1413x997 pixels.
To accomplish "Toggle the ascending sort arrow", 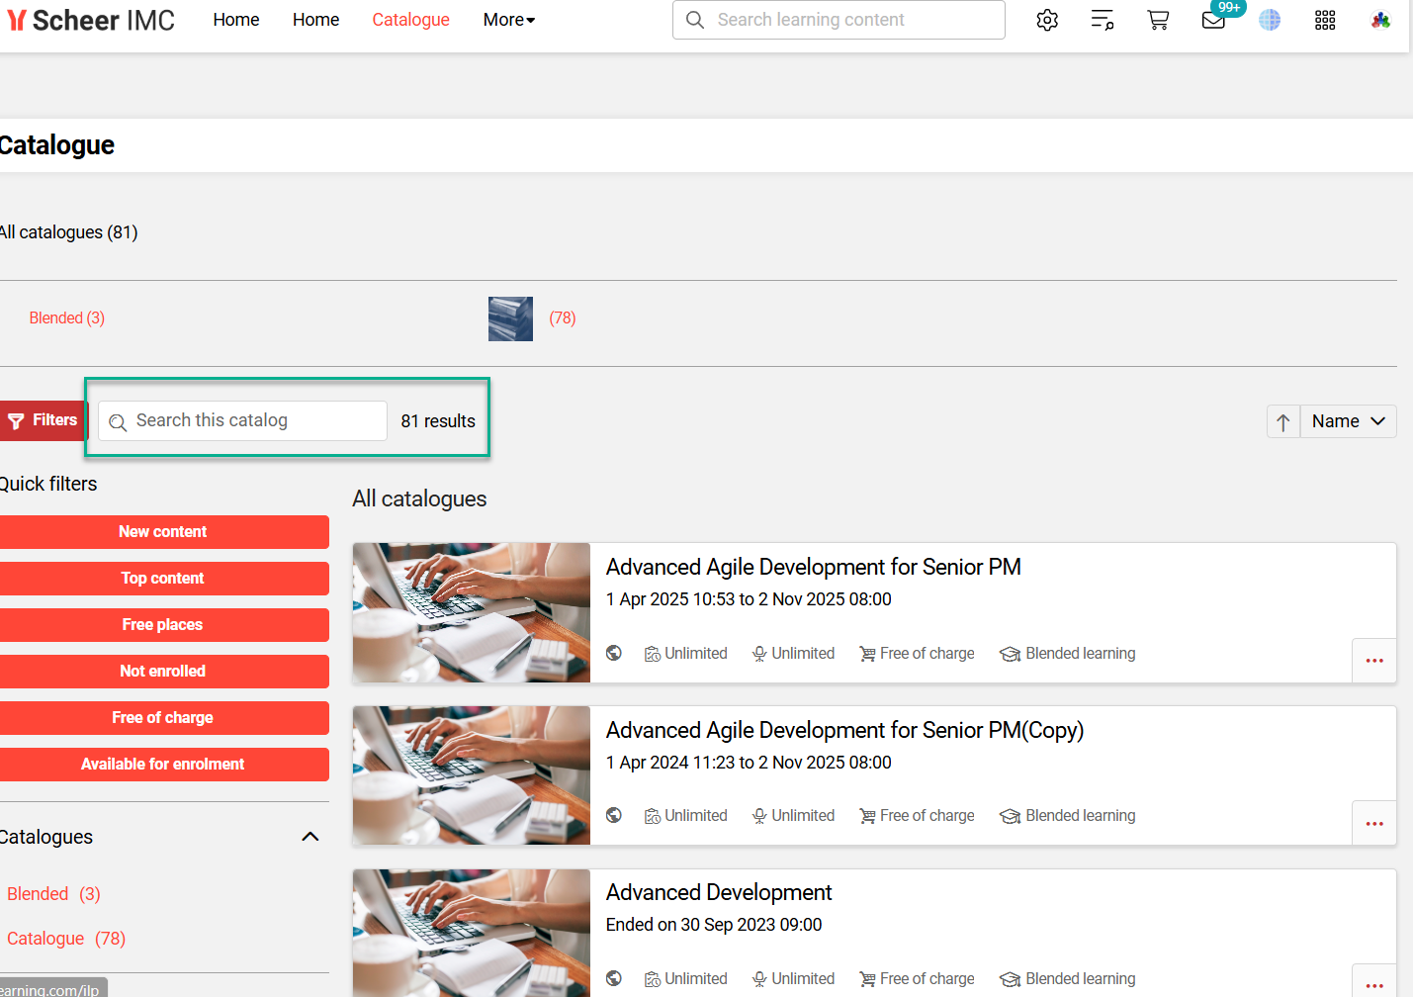I will pos(1283,421).
